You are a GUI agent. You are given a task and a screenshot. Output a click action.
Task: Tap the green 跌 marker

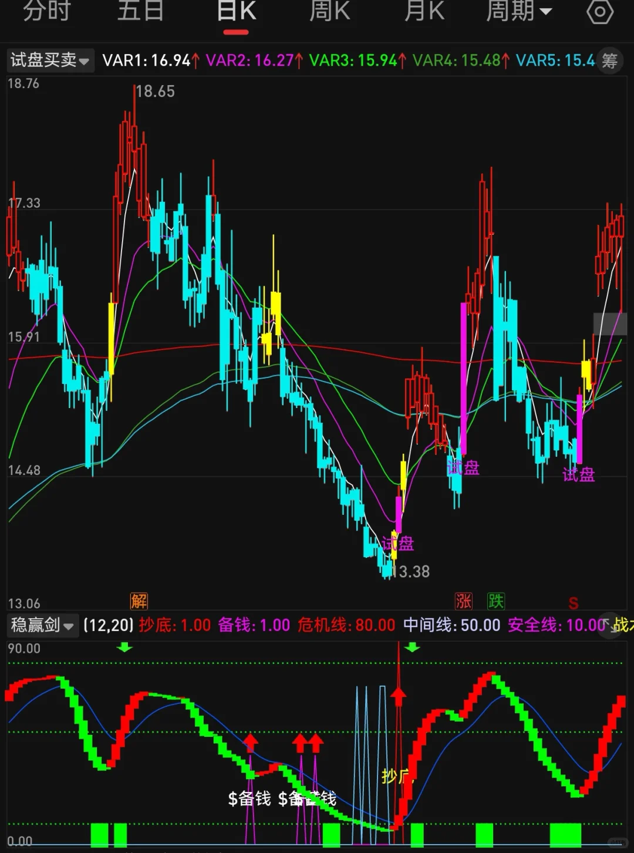point(496,601)
